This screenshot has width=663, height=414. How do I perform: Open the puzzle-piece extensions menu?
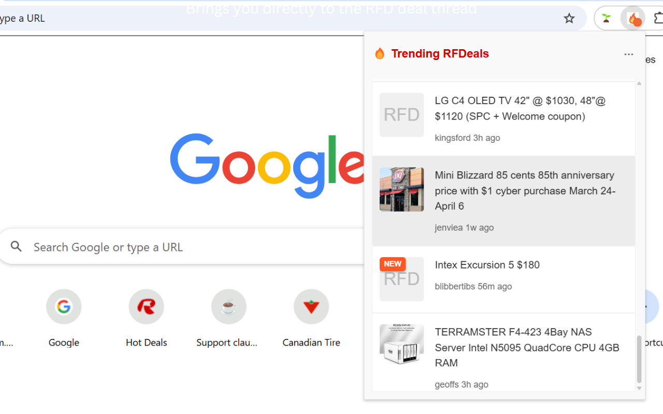(658, 19)
